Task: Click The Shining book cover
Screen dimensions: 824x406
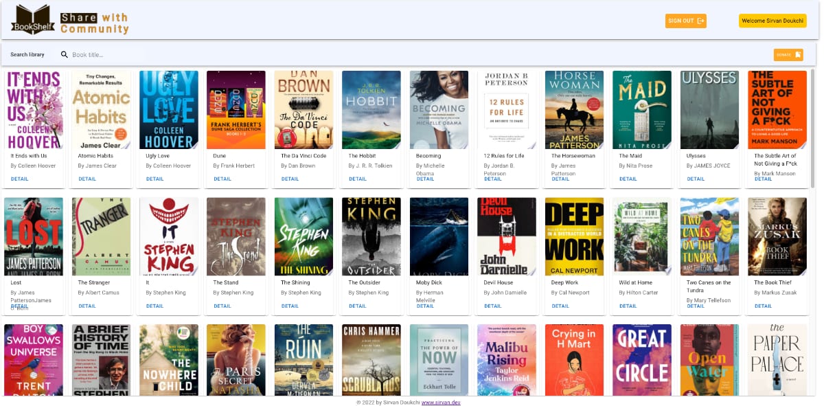Action: [x=304, y=237]
